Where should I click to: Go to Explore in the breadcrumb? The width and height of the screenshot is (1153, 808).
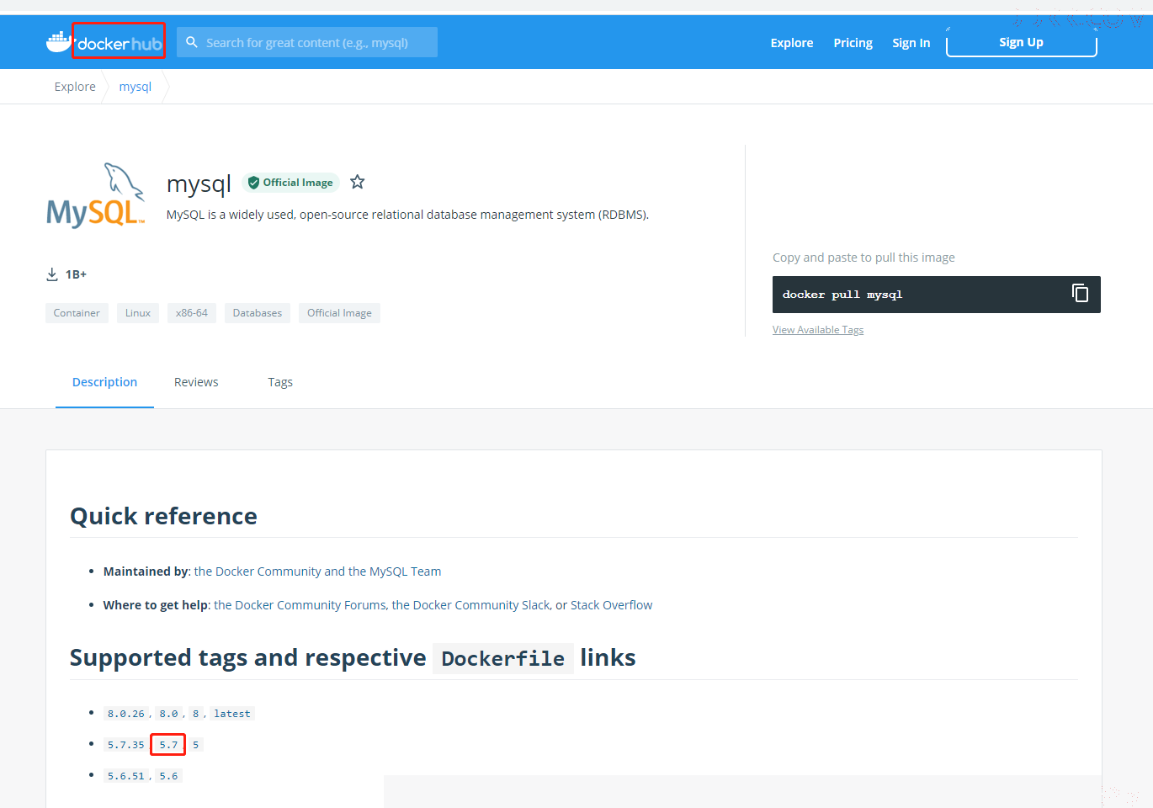click(75, 87)
